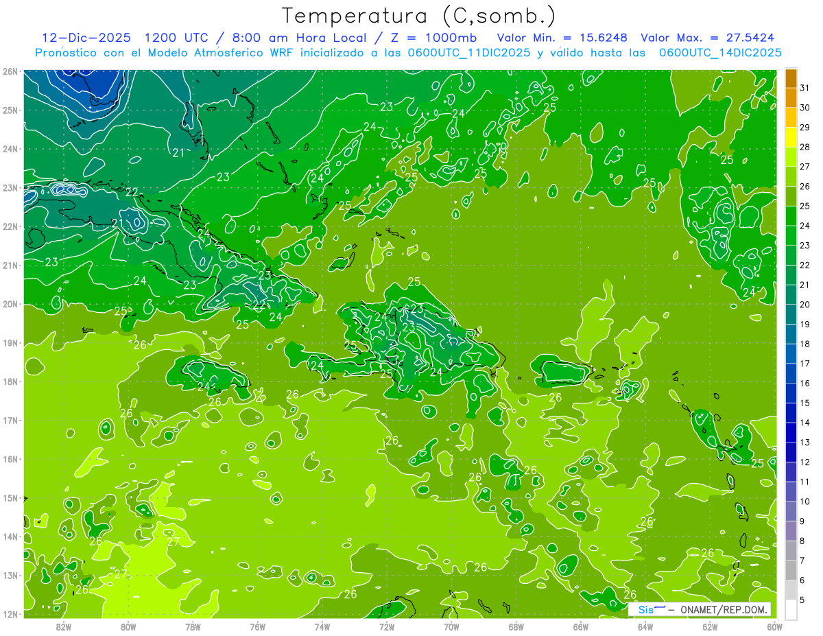Click the '22N' latitude axis label
Image resolution: width=823 pixels, height=636 pixels.
pyautogui.click(x=10, y=226)
